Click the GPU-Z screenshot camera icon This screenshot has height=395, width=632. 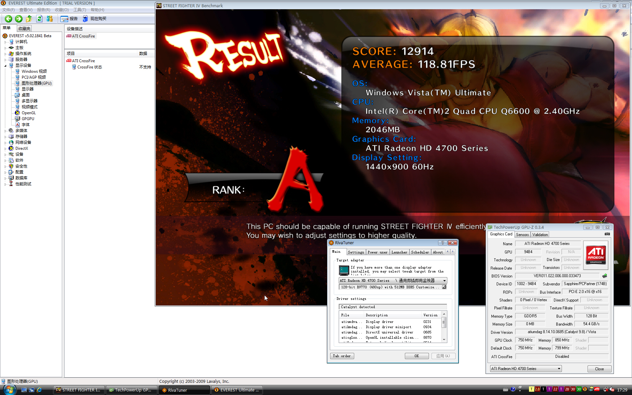click(x=607, y=234)
